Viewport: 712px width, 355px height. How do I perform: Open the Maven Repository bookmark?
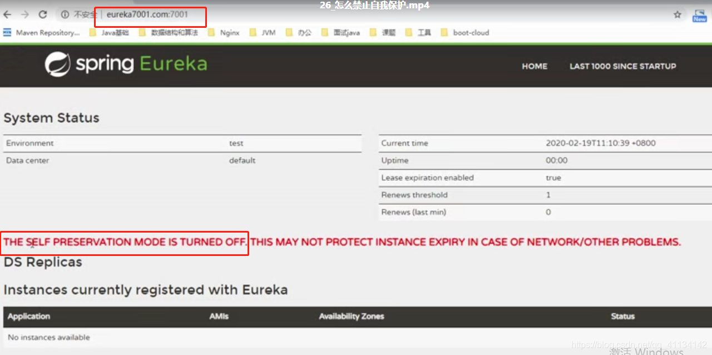(42, 33)
